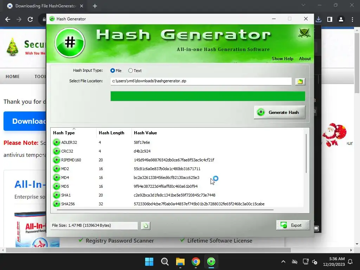Click the hash list horizontal scrollbar
Image resolution: width=360 pixels, height=270 pixels.
coord(165,210)
